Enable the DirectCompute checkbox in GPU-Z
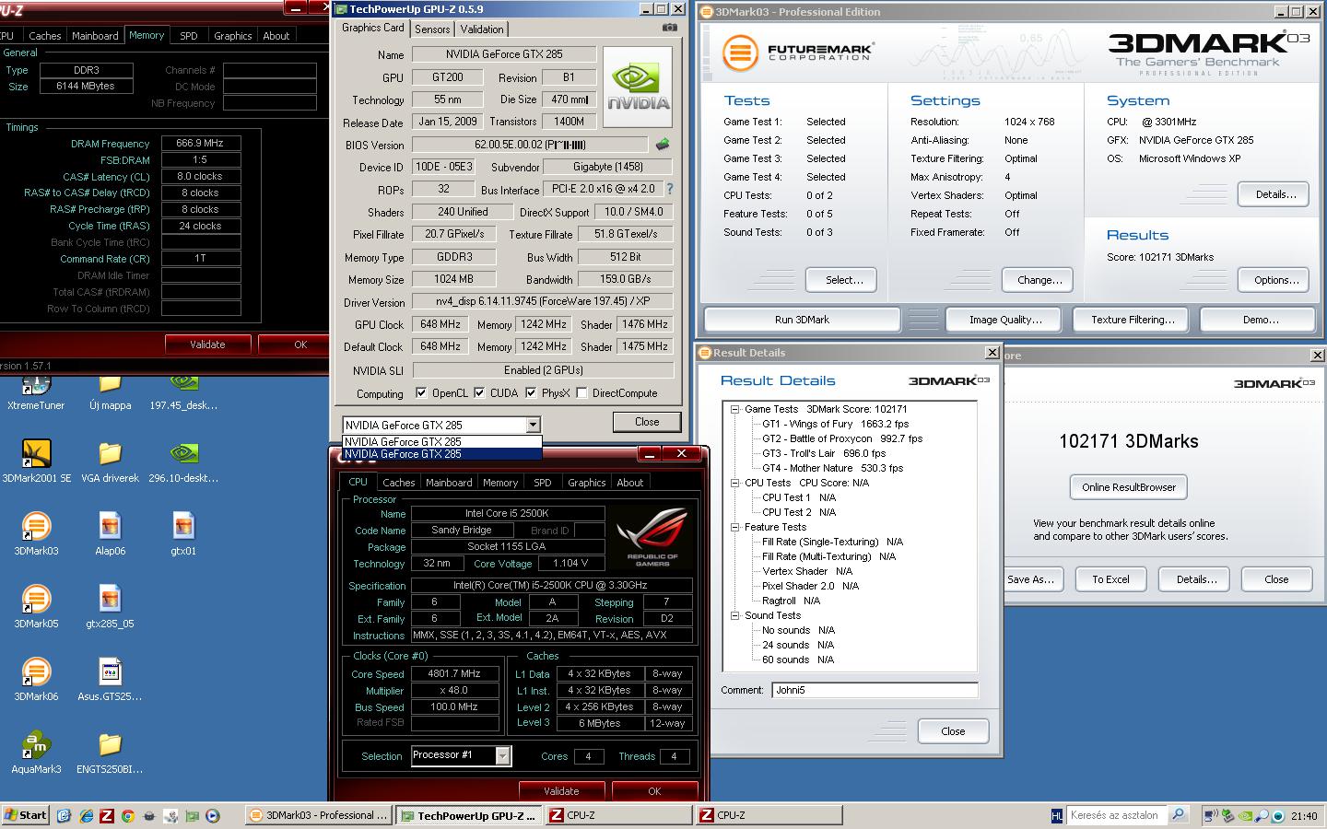 pyautogui.click(x=581, y=392)
